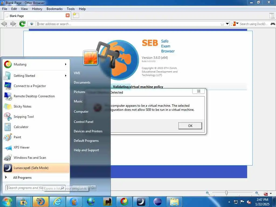Open File Explorer folder on taskbar
The width and height of the screenshot is (276, 207).
(174, 202)
